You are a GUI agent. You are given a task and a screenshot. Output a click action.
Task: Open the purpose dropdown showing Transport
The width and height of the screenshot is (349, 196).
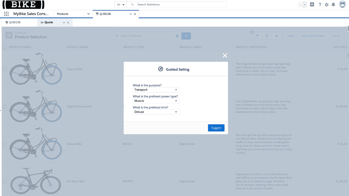[156, 90]
